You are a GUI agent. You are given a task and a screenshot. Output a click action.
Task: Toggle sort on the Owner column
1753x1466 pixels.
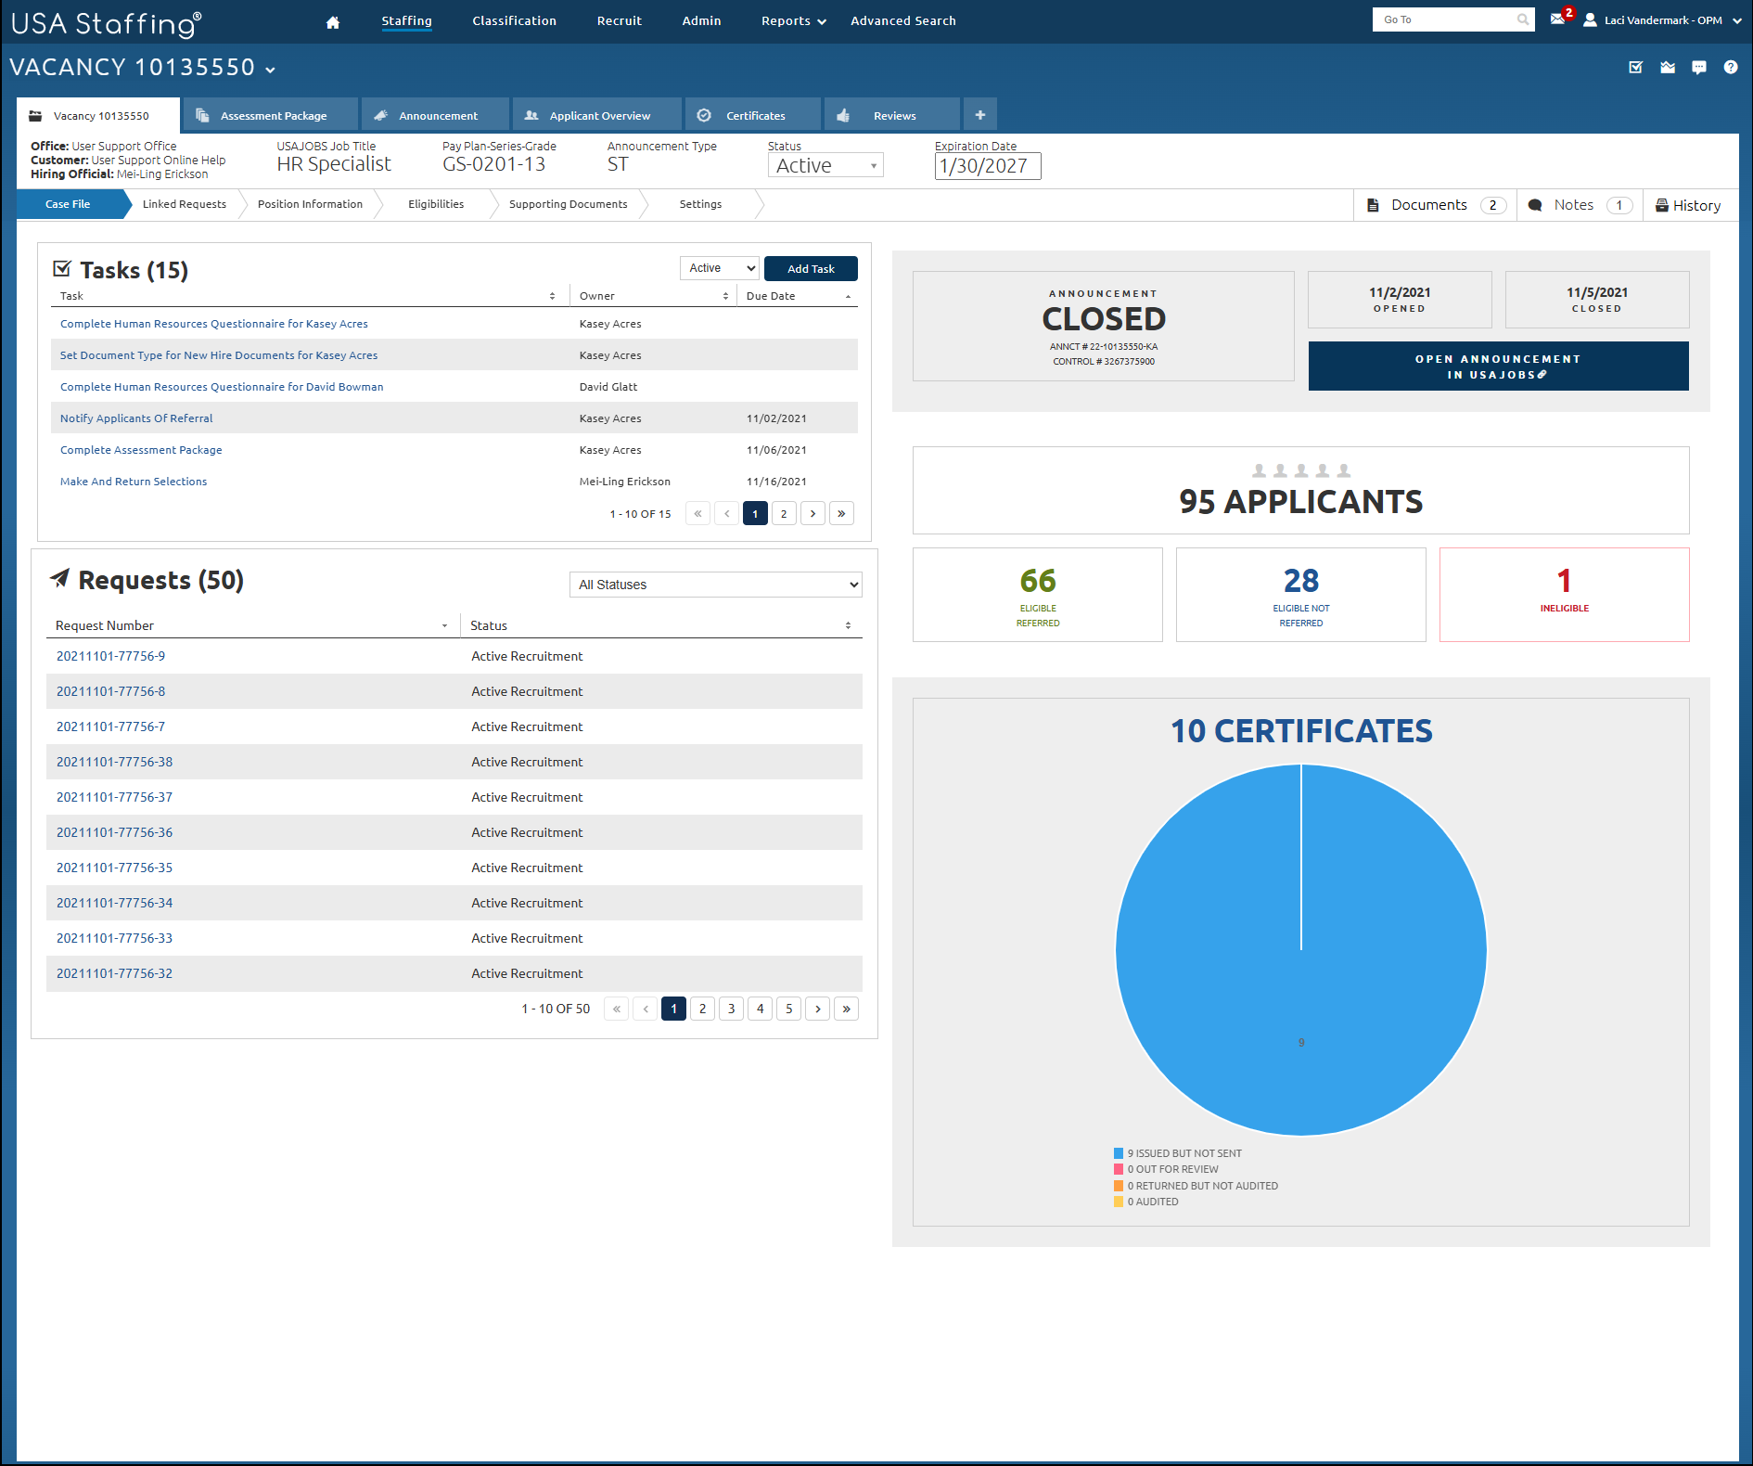click(725, 297)
